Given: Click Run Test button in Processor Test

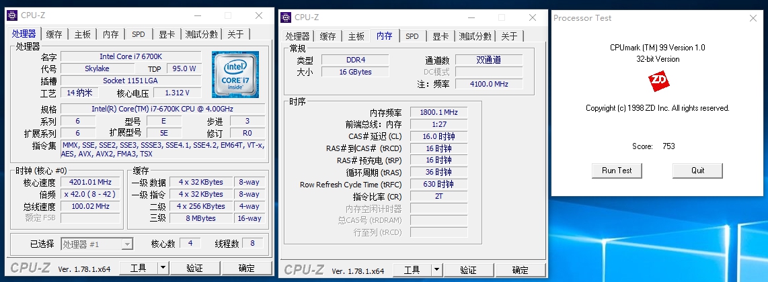Looking at the screenshot, I should (x=617, y=171).
